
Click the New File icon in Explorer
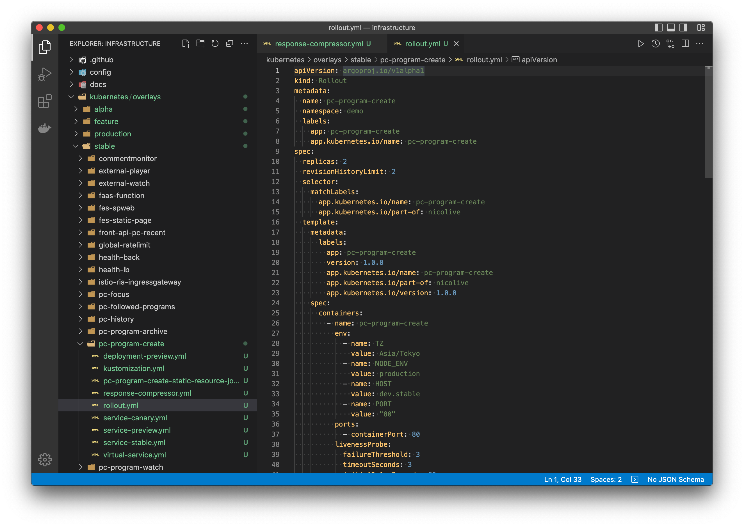pos(186,43)
